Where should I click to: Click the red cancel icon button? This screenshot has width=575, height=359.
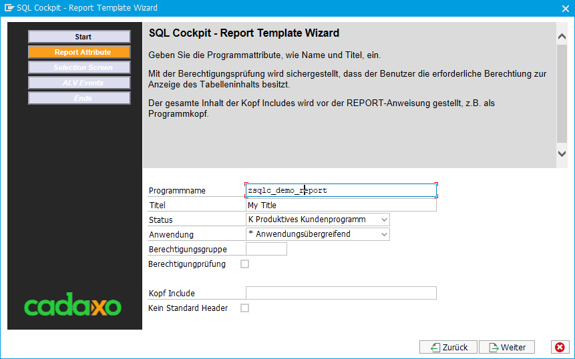560,347
